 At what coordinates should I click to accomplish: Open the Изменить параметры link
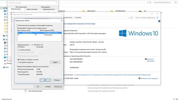coord(150,60)
